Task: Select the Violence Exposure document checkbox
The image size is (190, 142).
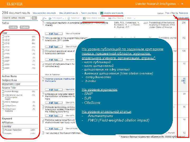Action: click(x=43, y=79)
